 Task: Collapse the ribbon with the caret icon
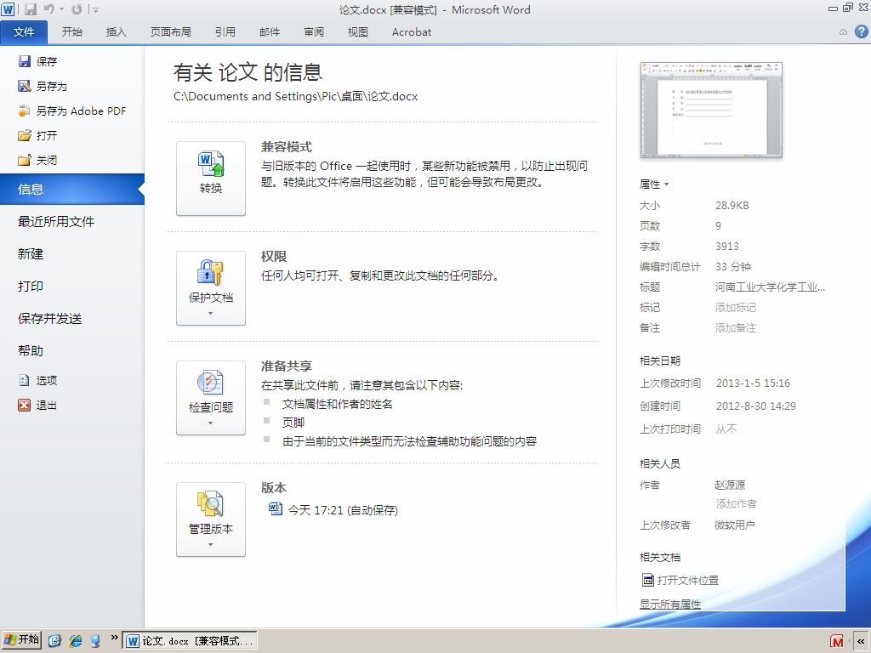coord(843,32)
